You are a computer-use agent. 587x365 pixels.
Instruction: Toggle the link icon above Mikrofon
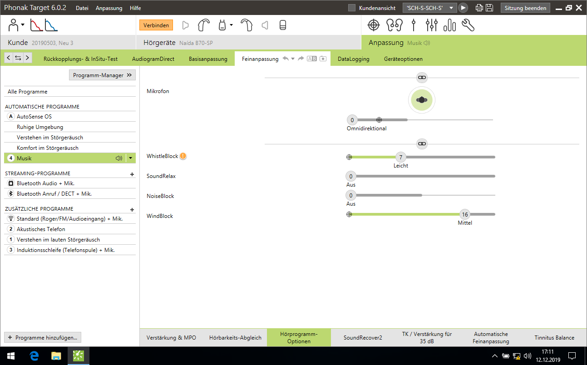tap(422, 78)
